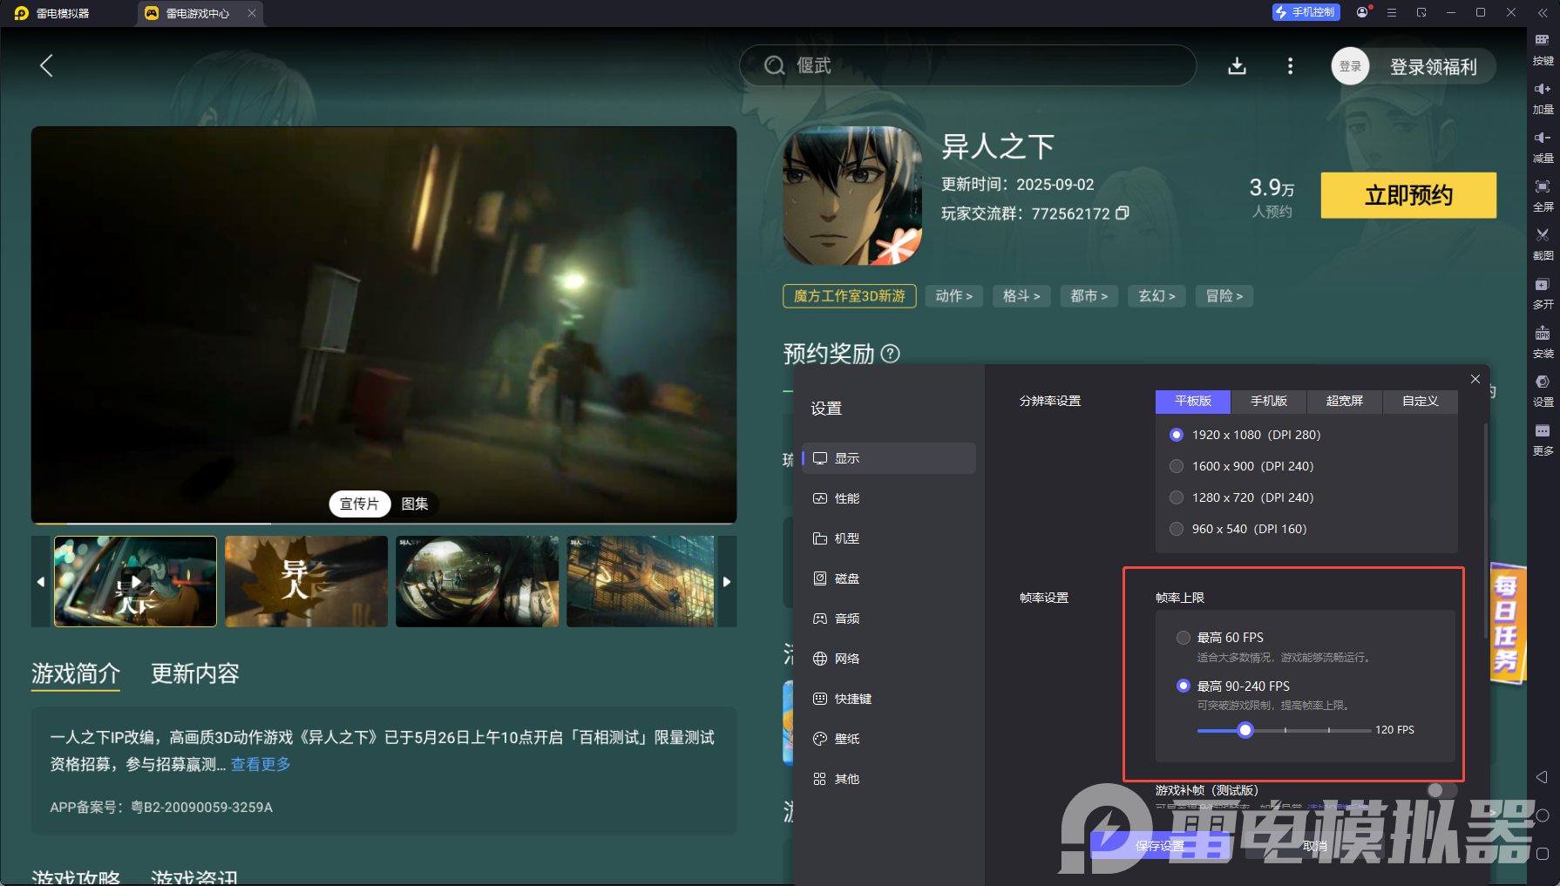The image size is (1560, 886).
Task: Select the 超宽屏 resolution tab
Action: point(1345,401)
